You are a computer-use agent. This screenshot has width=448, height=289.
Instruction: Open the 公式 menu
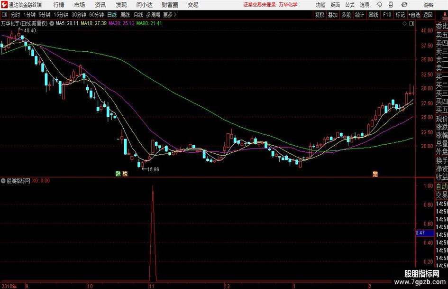(x=350, y=5)
